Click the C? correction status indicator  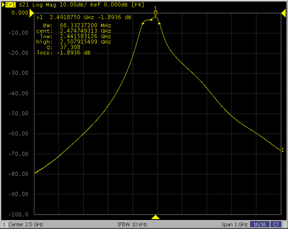[x=276, y=224]
